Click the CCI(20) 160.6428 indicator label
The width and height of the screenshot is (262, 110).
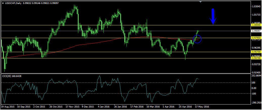(12, 76)
